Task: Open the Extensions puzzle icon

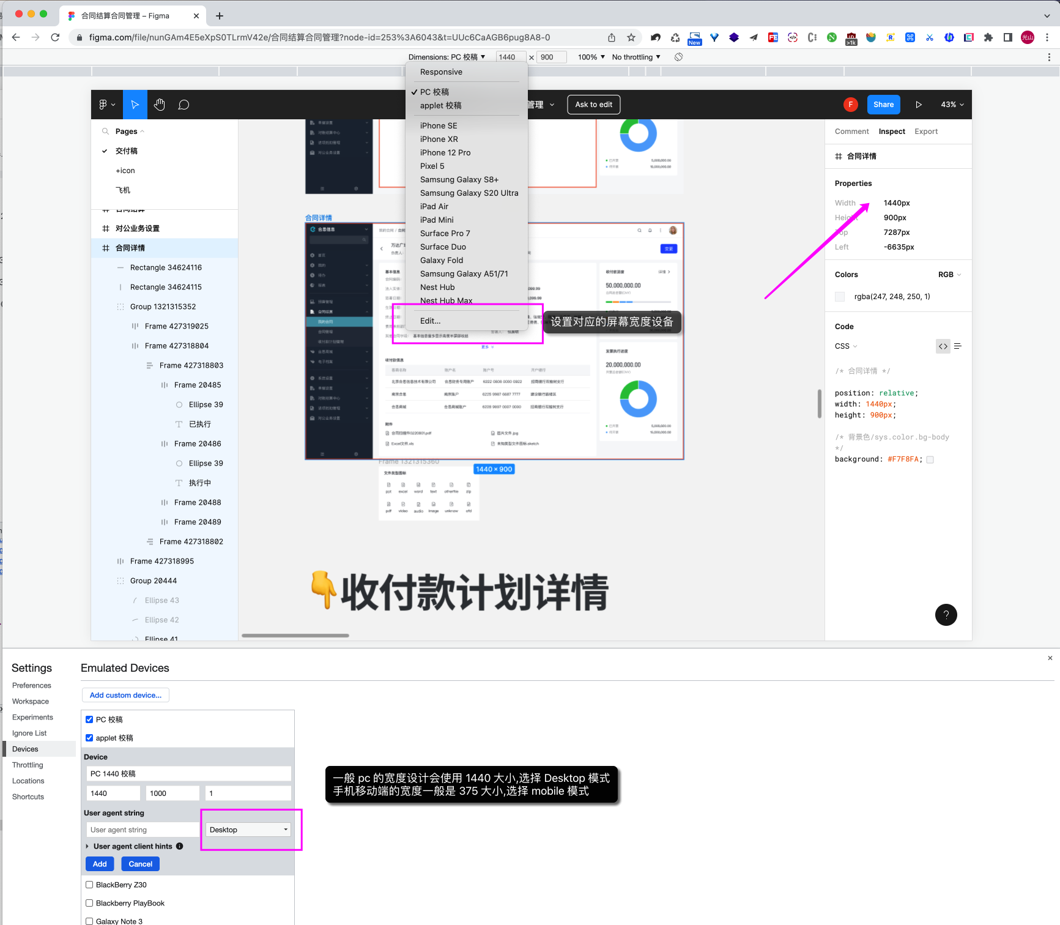Action: [x=988, y=37]
